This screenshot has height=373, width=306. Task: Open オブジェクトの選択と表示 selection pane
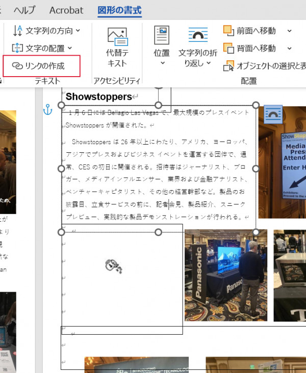pos(265,66)
